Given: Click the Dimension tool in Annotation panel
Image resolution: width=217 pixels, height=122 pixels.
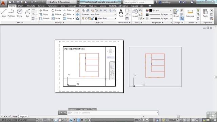Looking at the screenshot, I should pos(127,11).
